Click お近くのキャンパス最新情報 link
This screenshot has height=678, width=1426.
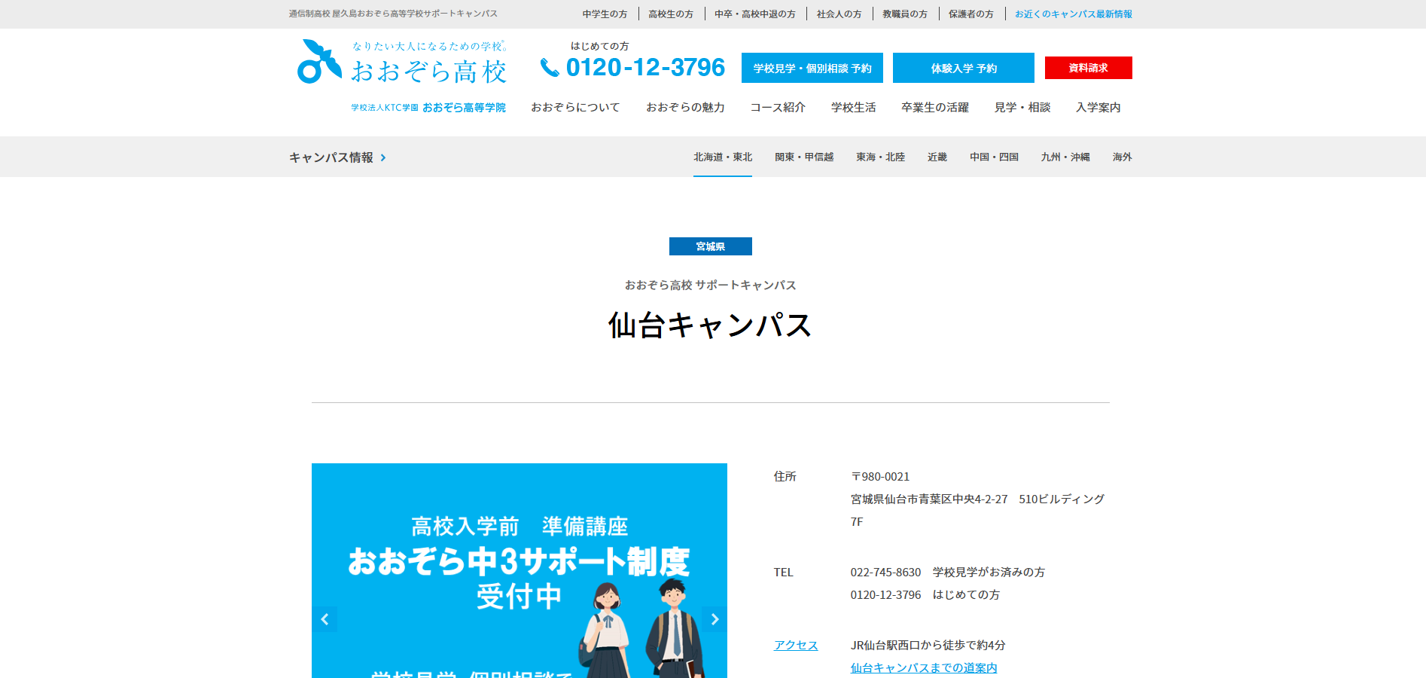point(1073,14)
